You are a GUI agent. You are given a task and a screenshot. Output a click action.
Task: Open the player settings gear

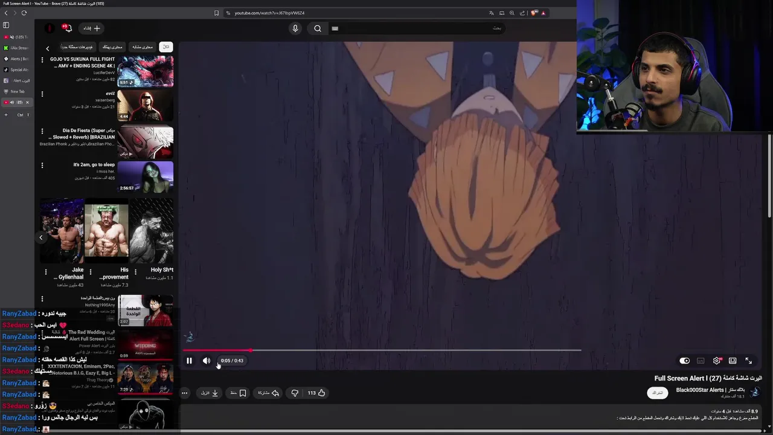(717, 361)
